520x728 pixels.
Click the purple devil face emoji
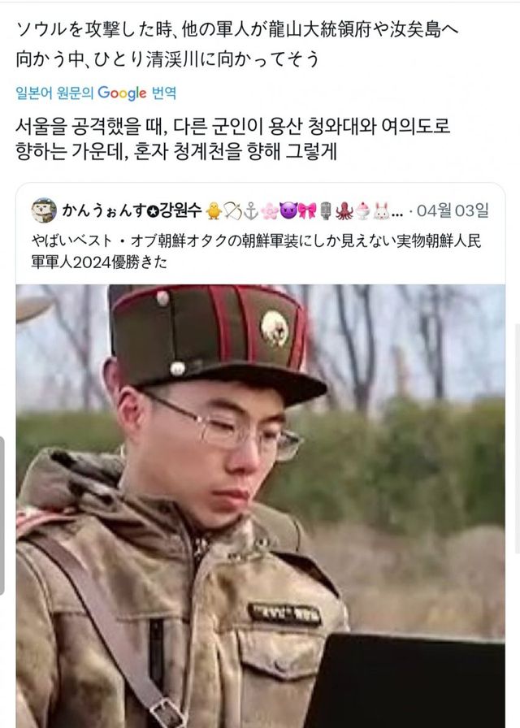(x=288, y=210)
